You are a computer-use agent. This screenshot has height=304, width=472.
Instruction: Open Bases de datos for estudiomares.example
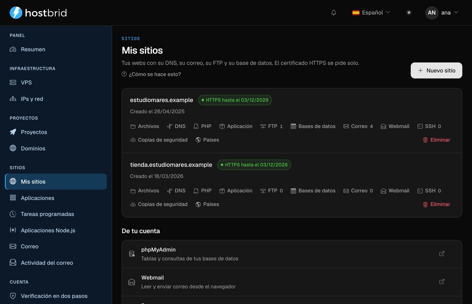[x=313, y=126]
